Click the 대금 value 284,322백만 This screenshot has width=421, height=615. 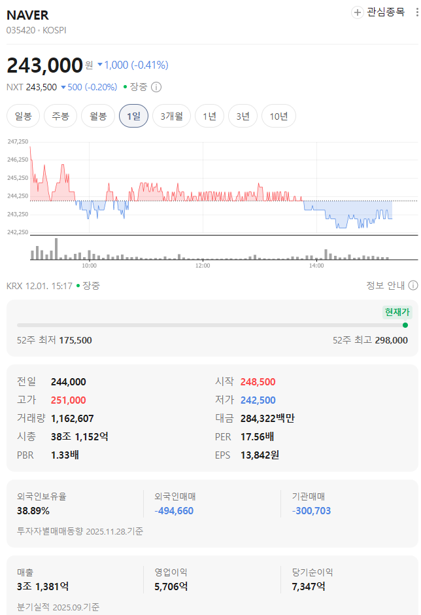pyautogui.click(x=267, y=419)
